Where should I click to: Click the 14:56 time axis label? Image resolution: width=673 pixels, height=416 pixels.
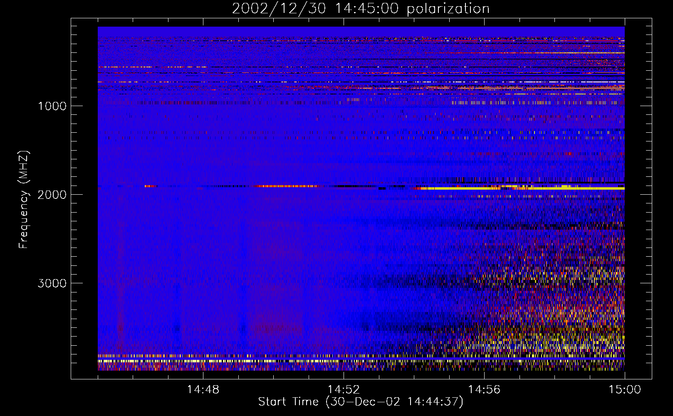tap(484, 390)
